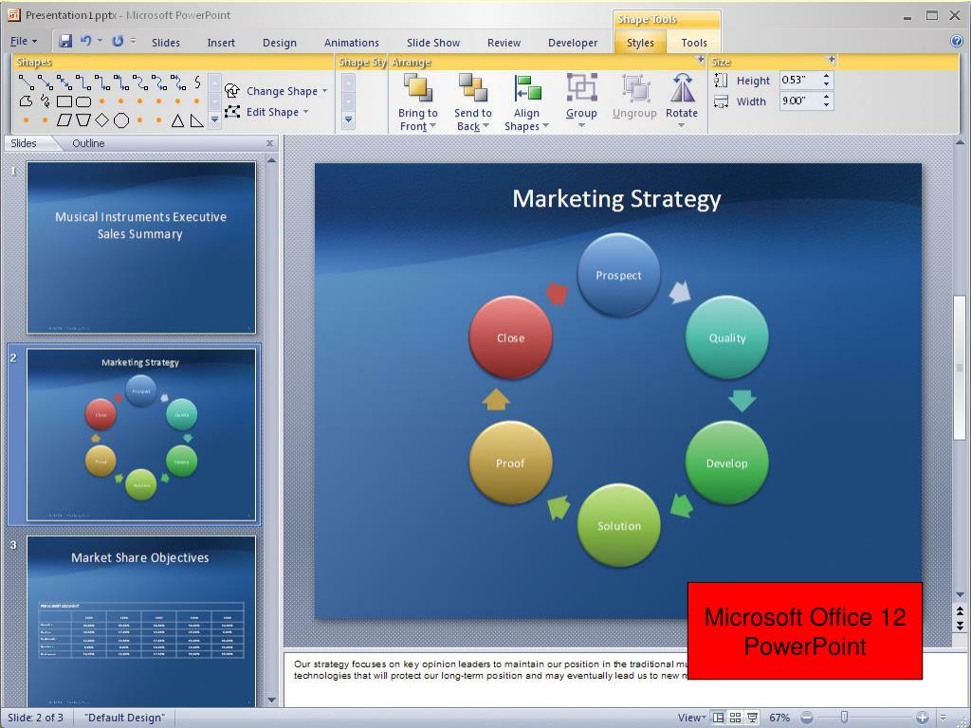This screenshot has height=728, width=971.
Task: Select the parallelogram shape
Action: 64,120
